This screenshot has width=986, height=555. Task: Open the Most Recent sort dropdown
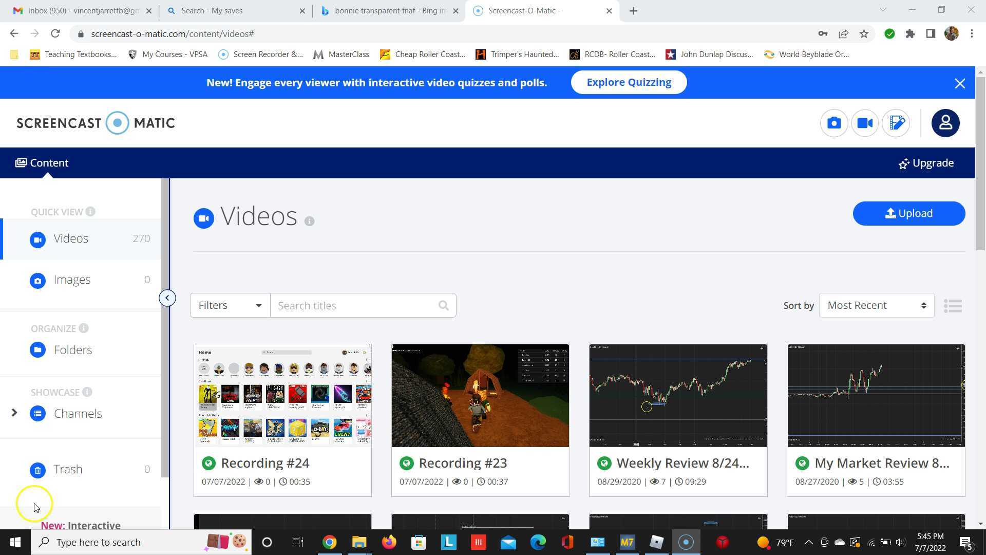876,306
